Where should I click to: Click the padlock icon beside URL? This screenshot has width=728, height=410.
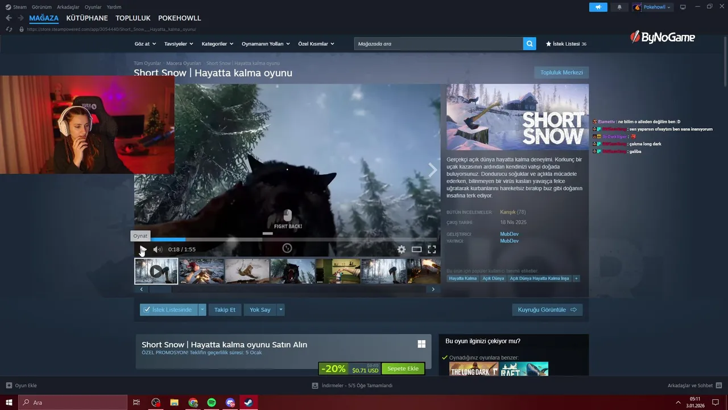(22, 29)
